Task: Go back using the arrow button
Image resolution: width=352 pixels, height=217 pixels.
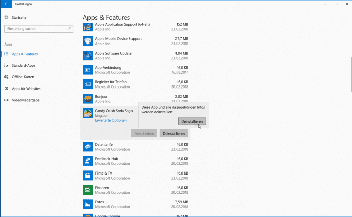Action: tap(6, 4)
